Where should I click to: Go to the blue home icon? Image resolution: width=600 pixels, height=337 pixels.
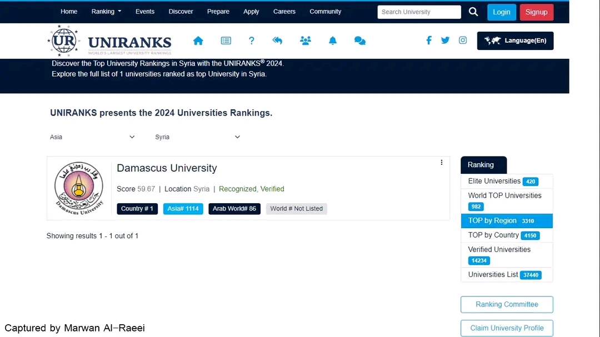click(198, 41)
